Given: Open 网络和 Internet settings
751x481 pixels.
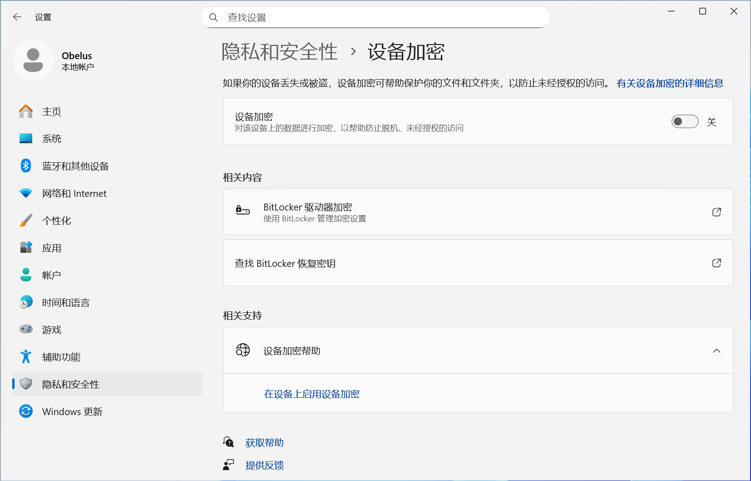Looking at the screenshot, I should tap(74, 194).
